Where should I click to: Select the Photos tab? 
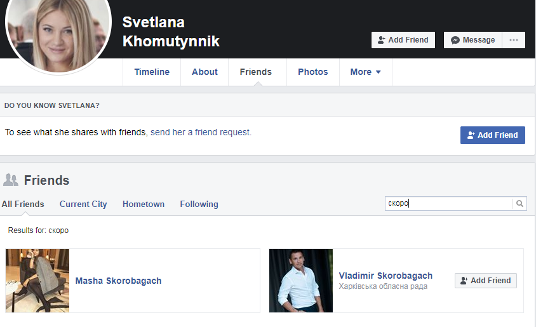pos(312,72)
